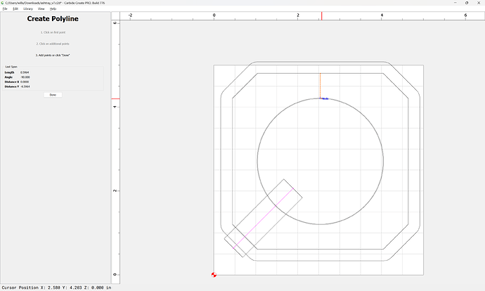The image size is (485, 291).
Task: Click the magenta diagonal line in the slot
Action: point(263,219)
